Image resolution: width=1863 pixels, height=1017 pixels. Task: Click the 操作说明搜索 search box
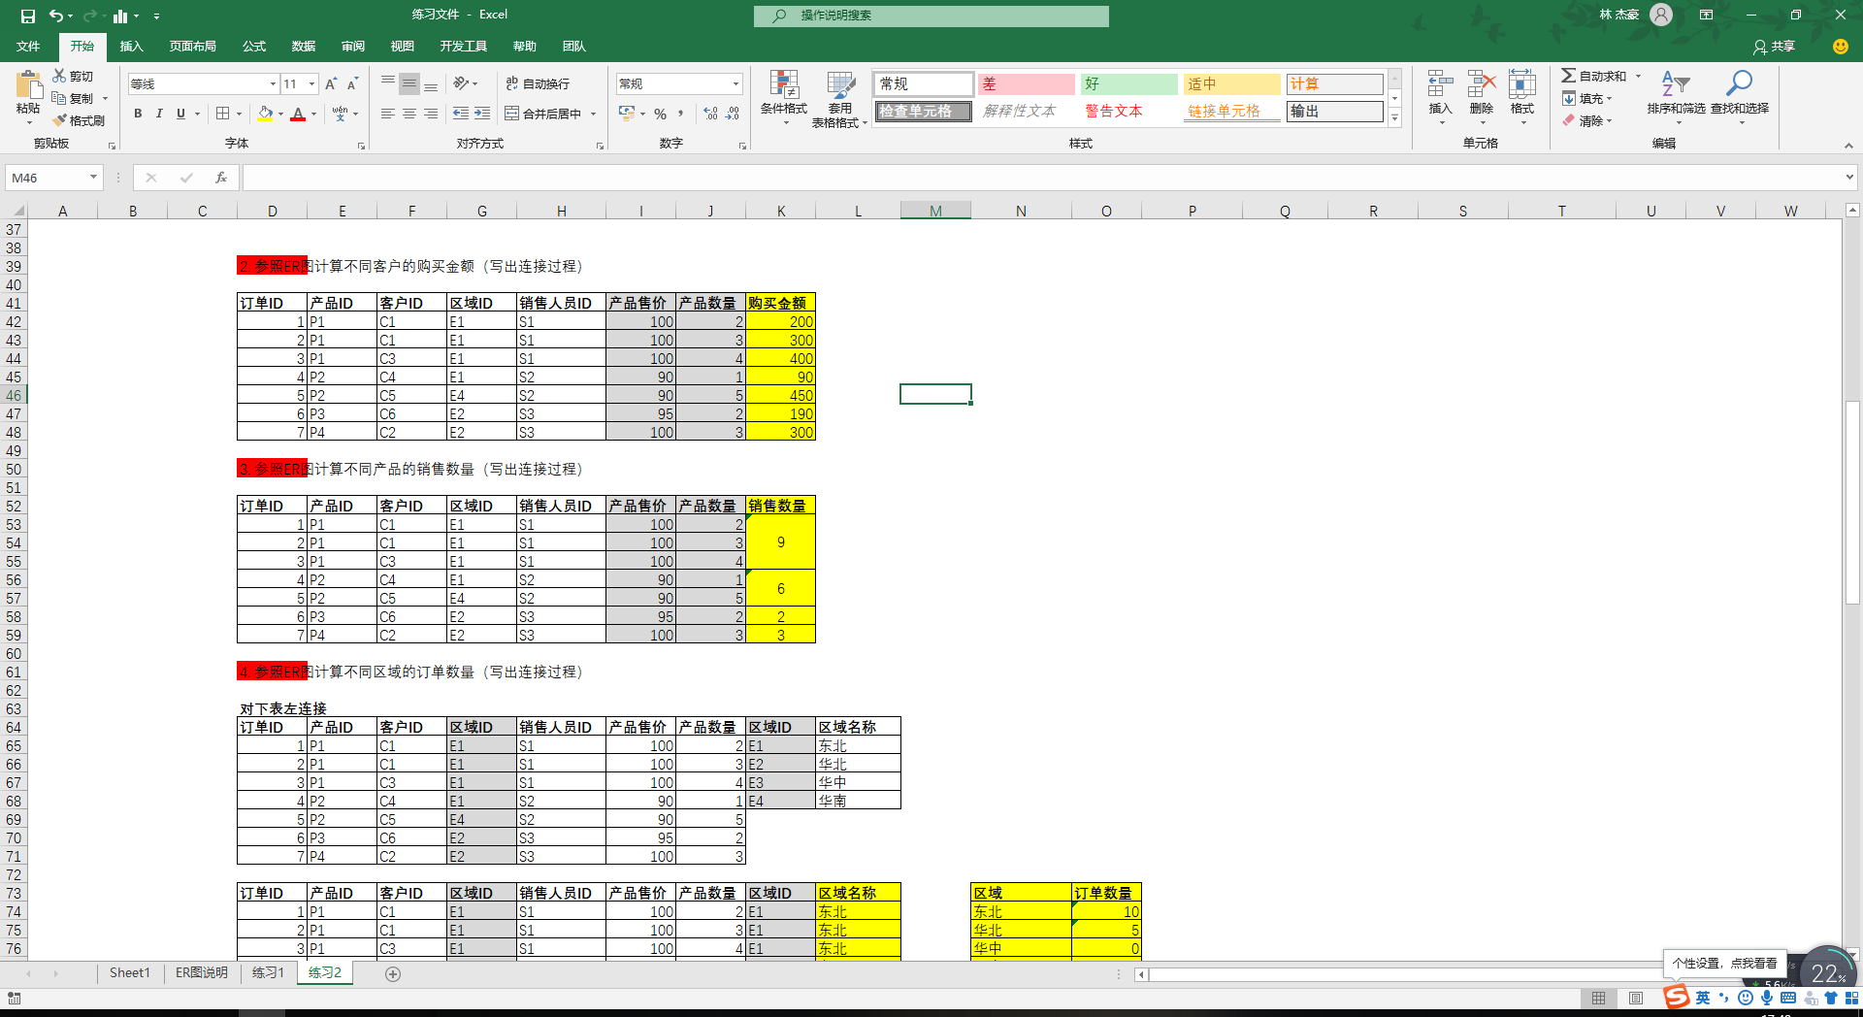(931, 16)
